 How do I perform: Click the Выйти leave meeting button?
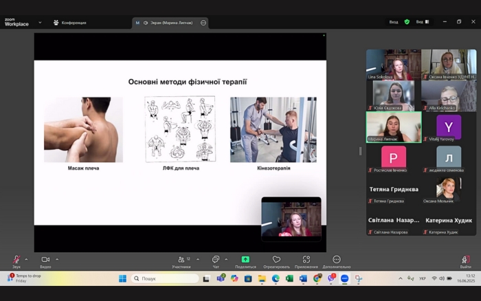click(x=465, y=260)
